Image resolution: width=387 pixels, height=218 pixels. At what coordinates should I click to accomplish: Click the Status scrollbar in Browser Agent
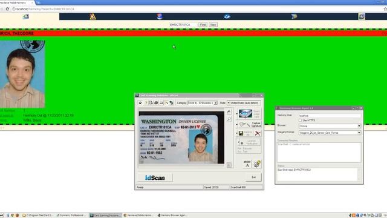(x=359, y=174)
